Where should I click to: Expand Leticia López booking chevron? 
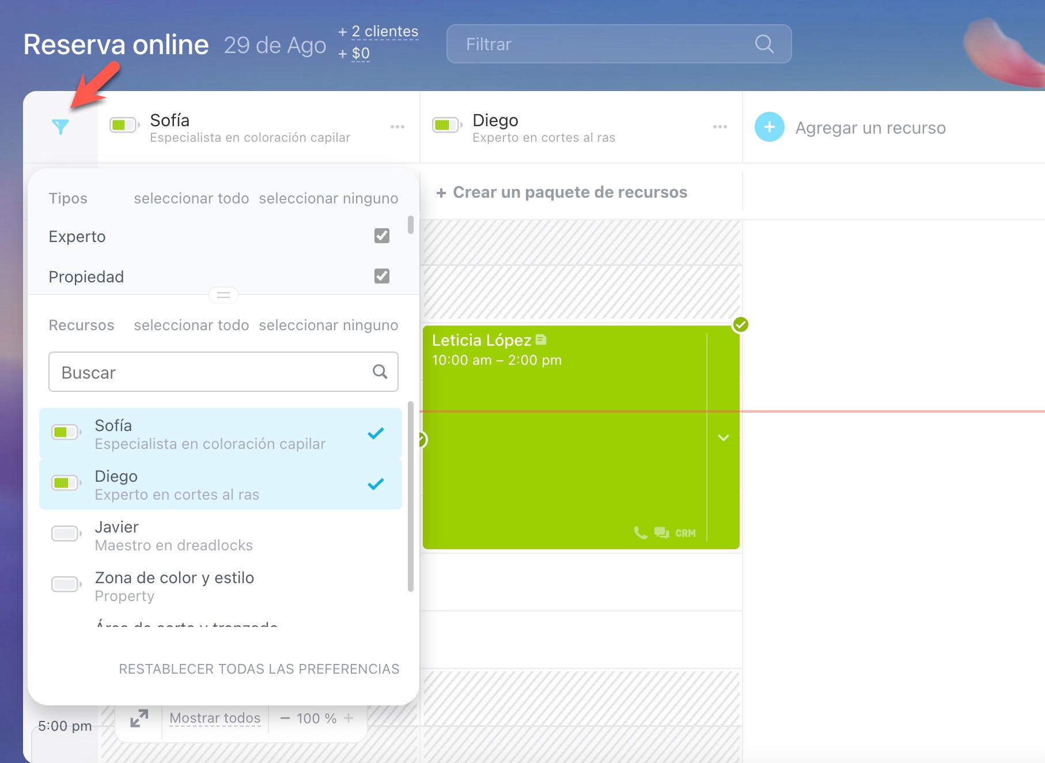724,438
